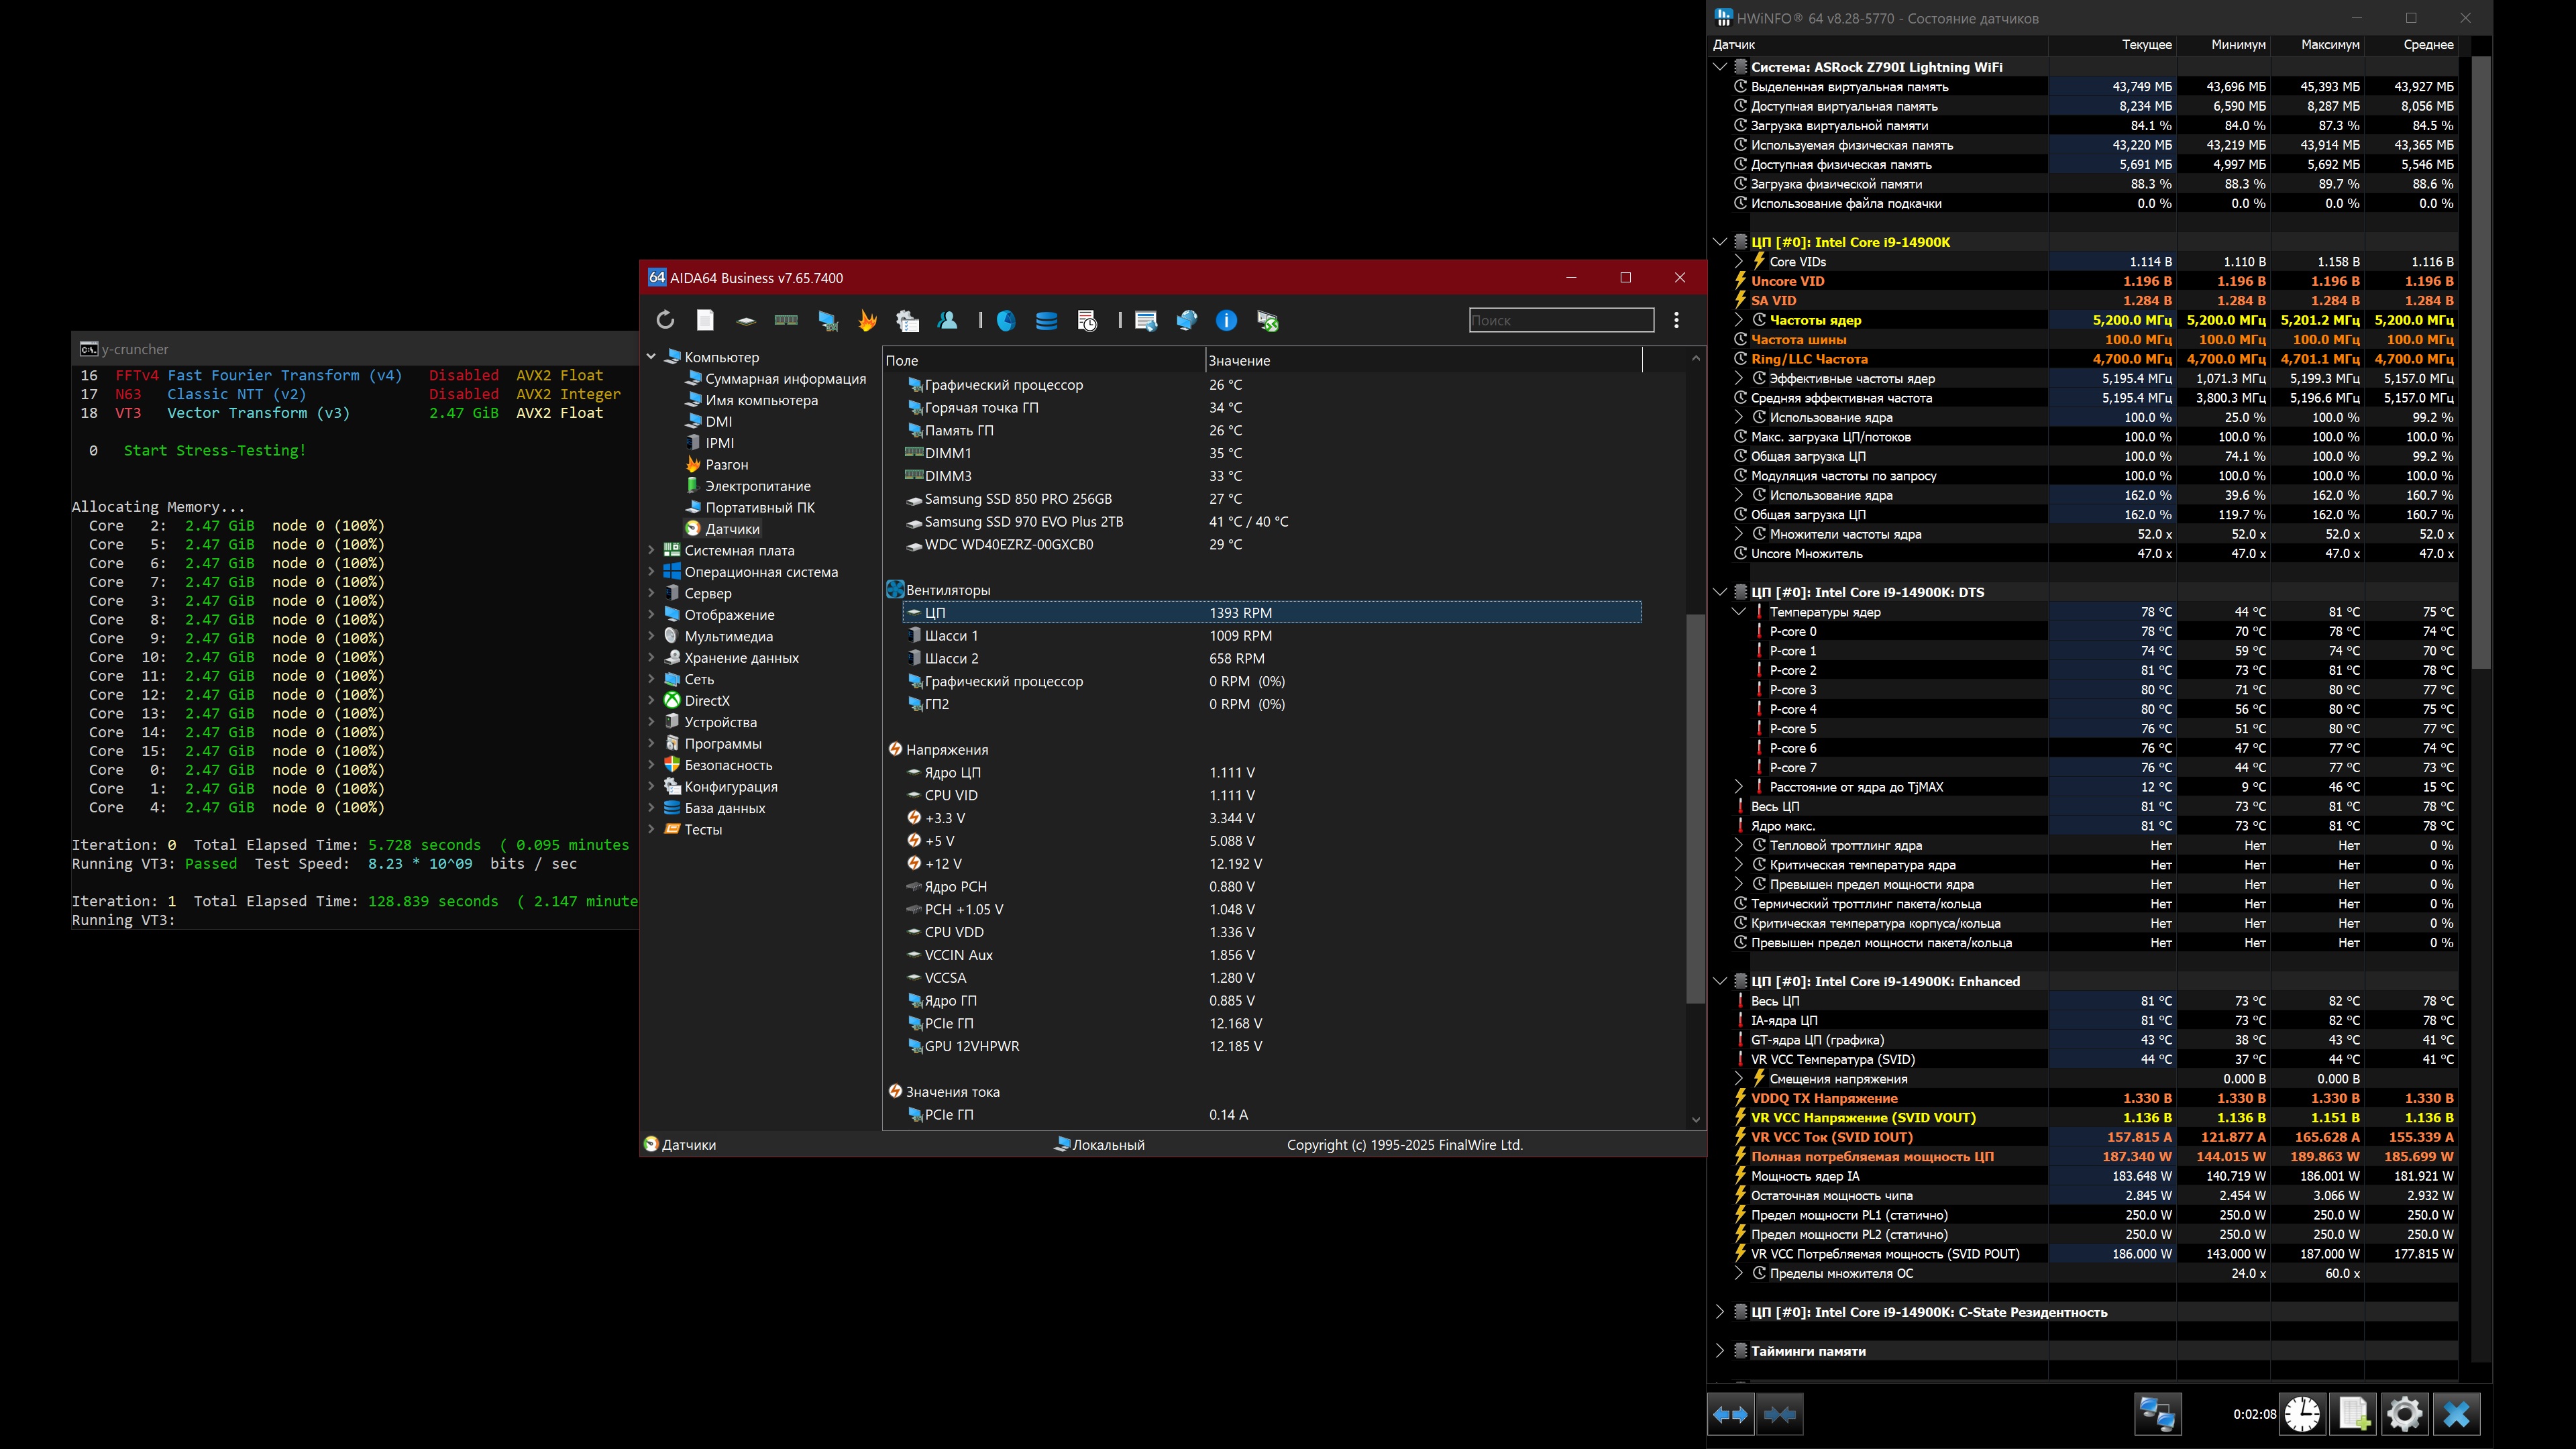Viewport: 2576px width, 1449px height.
Task: Open the blue disk benchmark icon
Action: [1046, 320]
